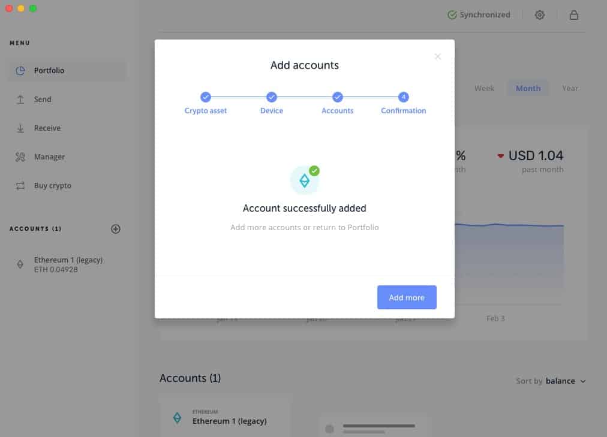The width and height of the screenshot is (607, 437).
Task: Click the Ethereum icon with green checkmark
Action: (x=305, y=180)
